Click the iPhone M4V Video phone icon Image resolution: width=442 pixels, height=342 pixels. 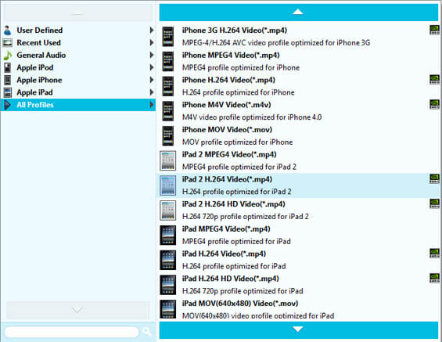tap(168, 111)
